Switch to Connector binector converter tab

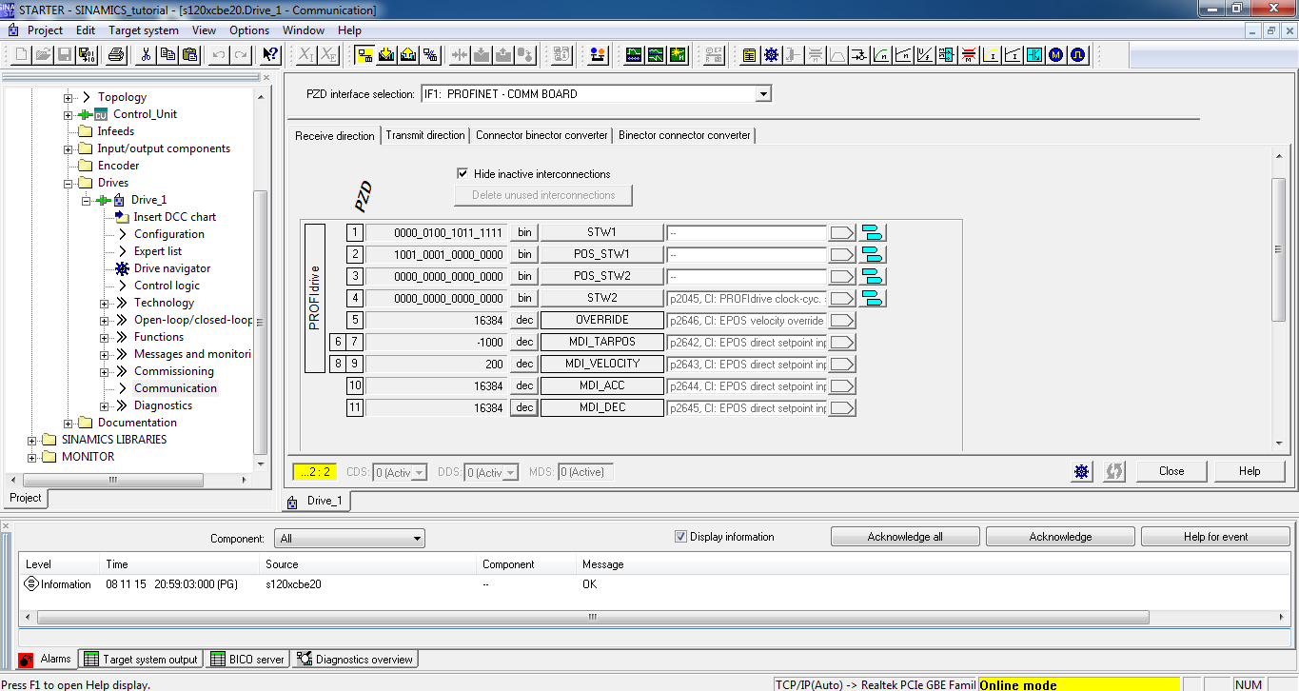tap(541, 135)
